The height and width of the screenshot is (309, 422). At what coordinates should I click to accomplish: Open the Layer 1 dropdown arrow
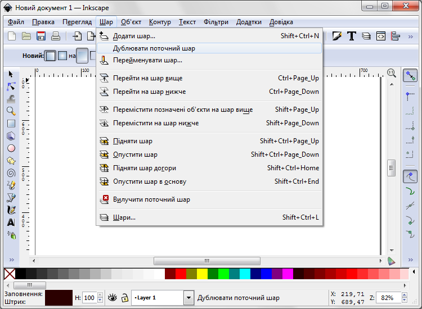(188, 298)
